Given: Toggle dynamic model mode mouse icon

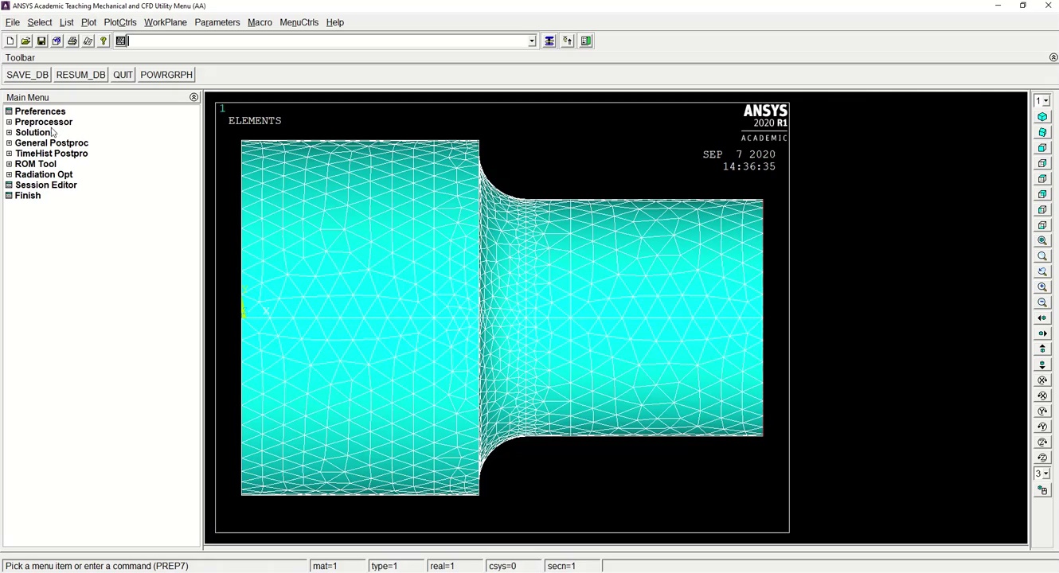Looking at the screenshot, I should (1042, 490).
